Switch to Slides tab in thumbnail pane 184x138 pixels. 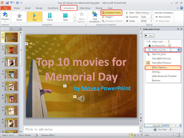pos(3,29)
